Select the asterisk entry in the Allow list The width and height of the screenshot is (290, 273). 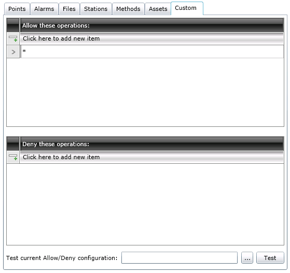152,51
